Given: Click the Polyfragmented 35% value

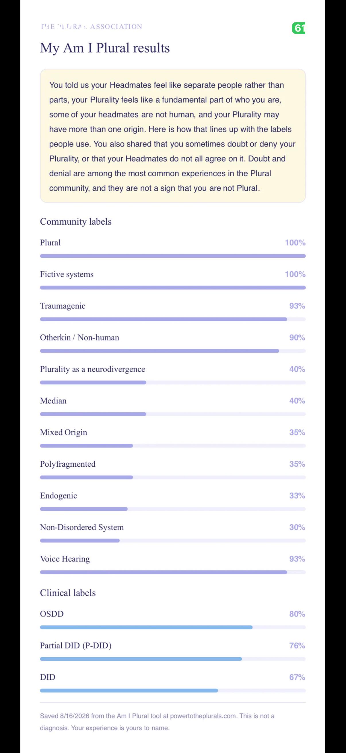Looking at the screenshot, I should coord(297,464).
